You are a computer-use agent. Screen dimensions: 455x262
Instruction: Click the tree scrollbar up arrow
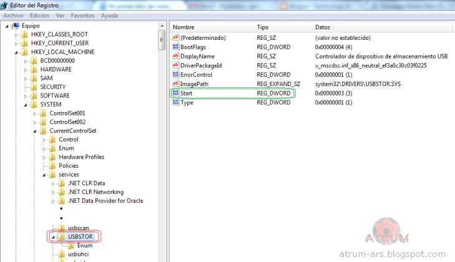click(x=162, y=26)
